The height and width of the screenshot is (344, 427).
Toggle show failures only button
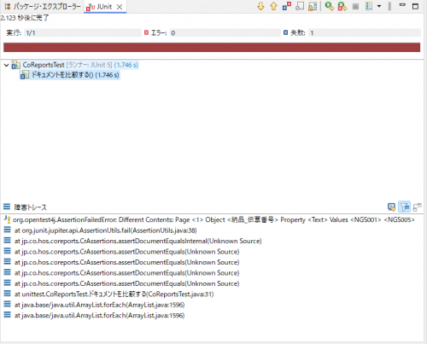pyautogui.click(x=286, y=6)
